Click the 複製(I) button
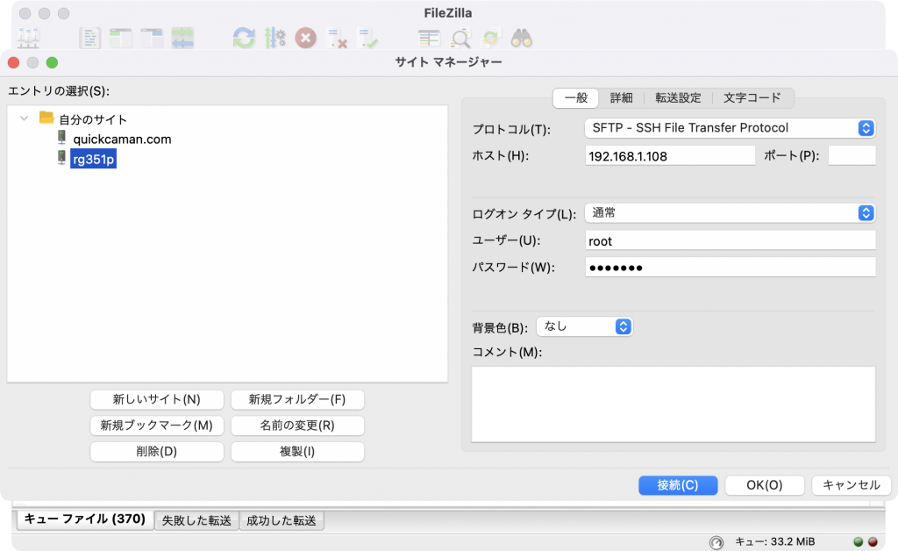Screen dimensions: 898x551 coord(297,451)
